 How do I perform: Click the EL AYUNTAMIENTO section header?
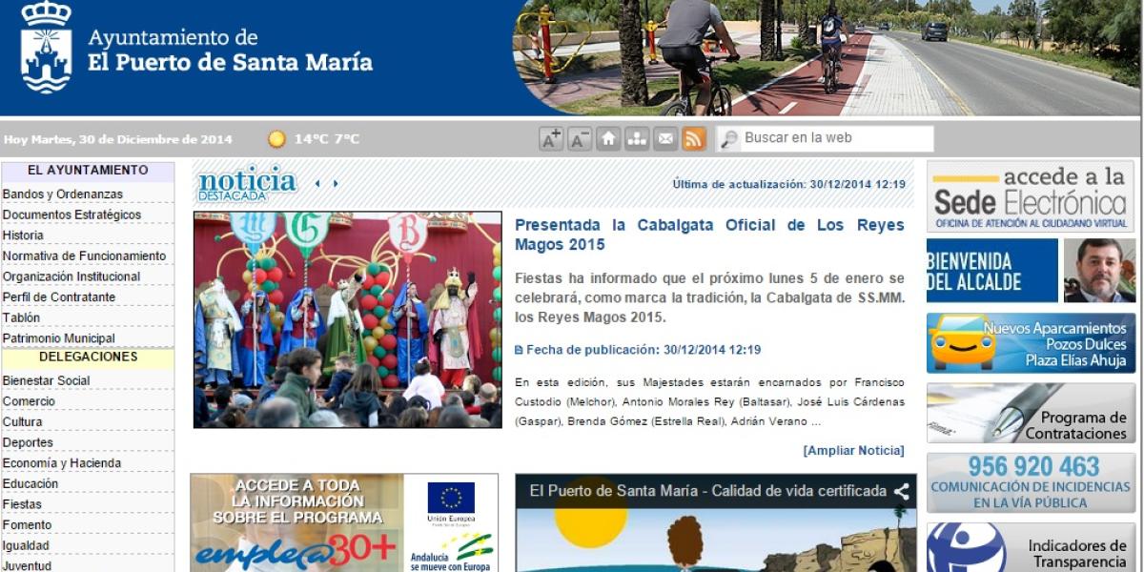click(88, 171)
